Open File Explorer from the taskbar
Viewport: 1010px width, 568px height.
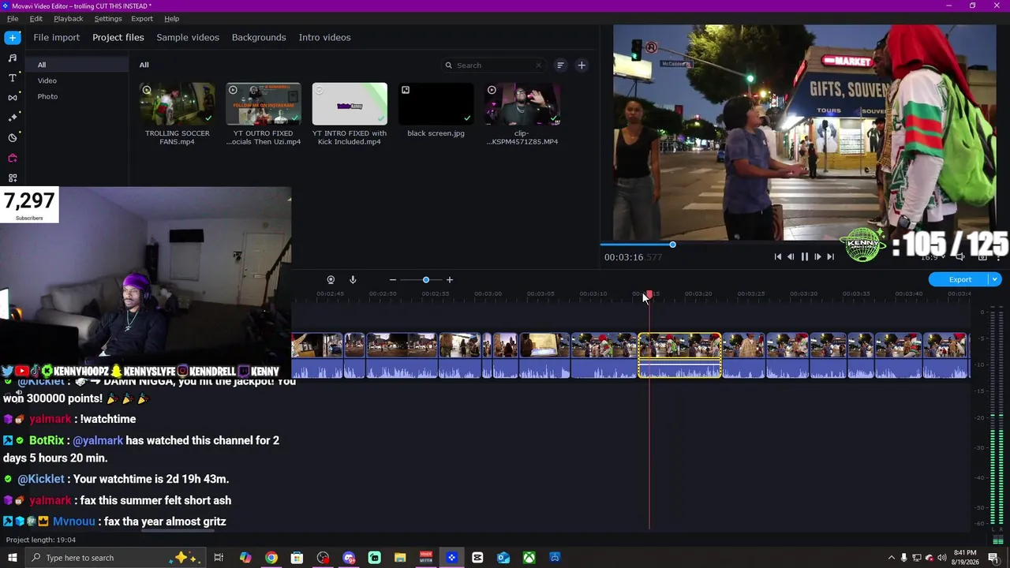click(400, 558)
